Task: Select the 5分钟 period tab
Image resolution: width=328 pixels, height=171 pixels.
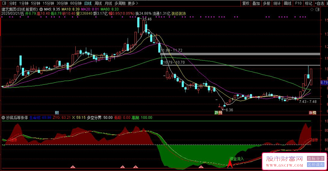Action: [x=35, y=3]
